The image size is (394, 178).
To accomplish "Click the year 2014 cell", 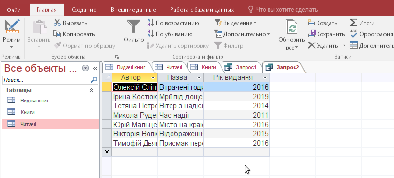I will pyautogui.click(x=237, y=106).
